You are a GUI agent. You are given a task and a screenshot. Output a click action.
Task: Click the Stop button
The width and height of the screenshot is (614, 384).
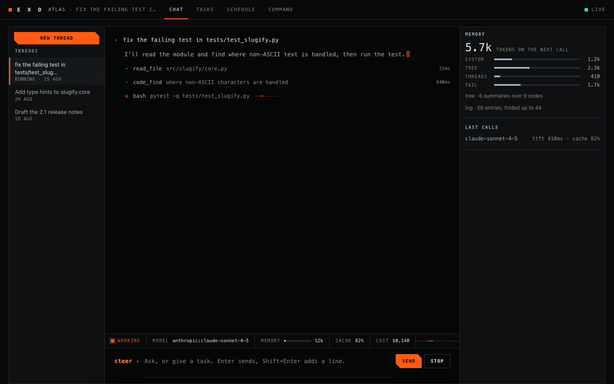(x=437, y=361)
